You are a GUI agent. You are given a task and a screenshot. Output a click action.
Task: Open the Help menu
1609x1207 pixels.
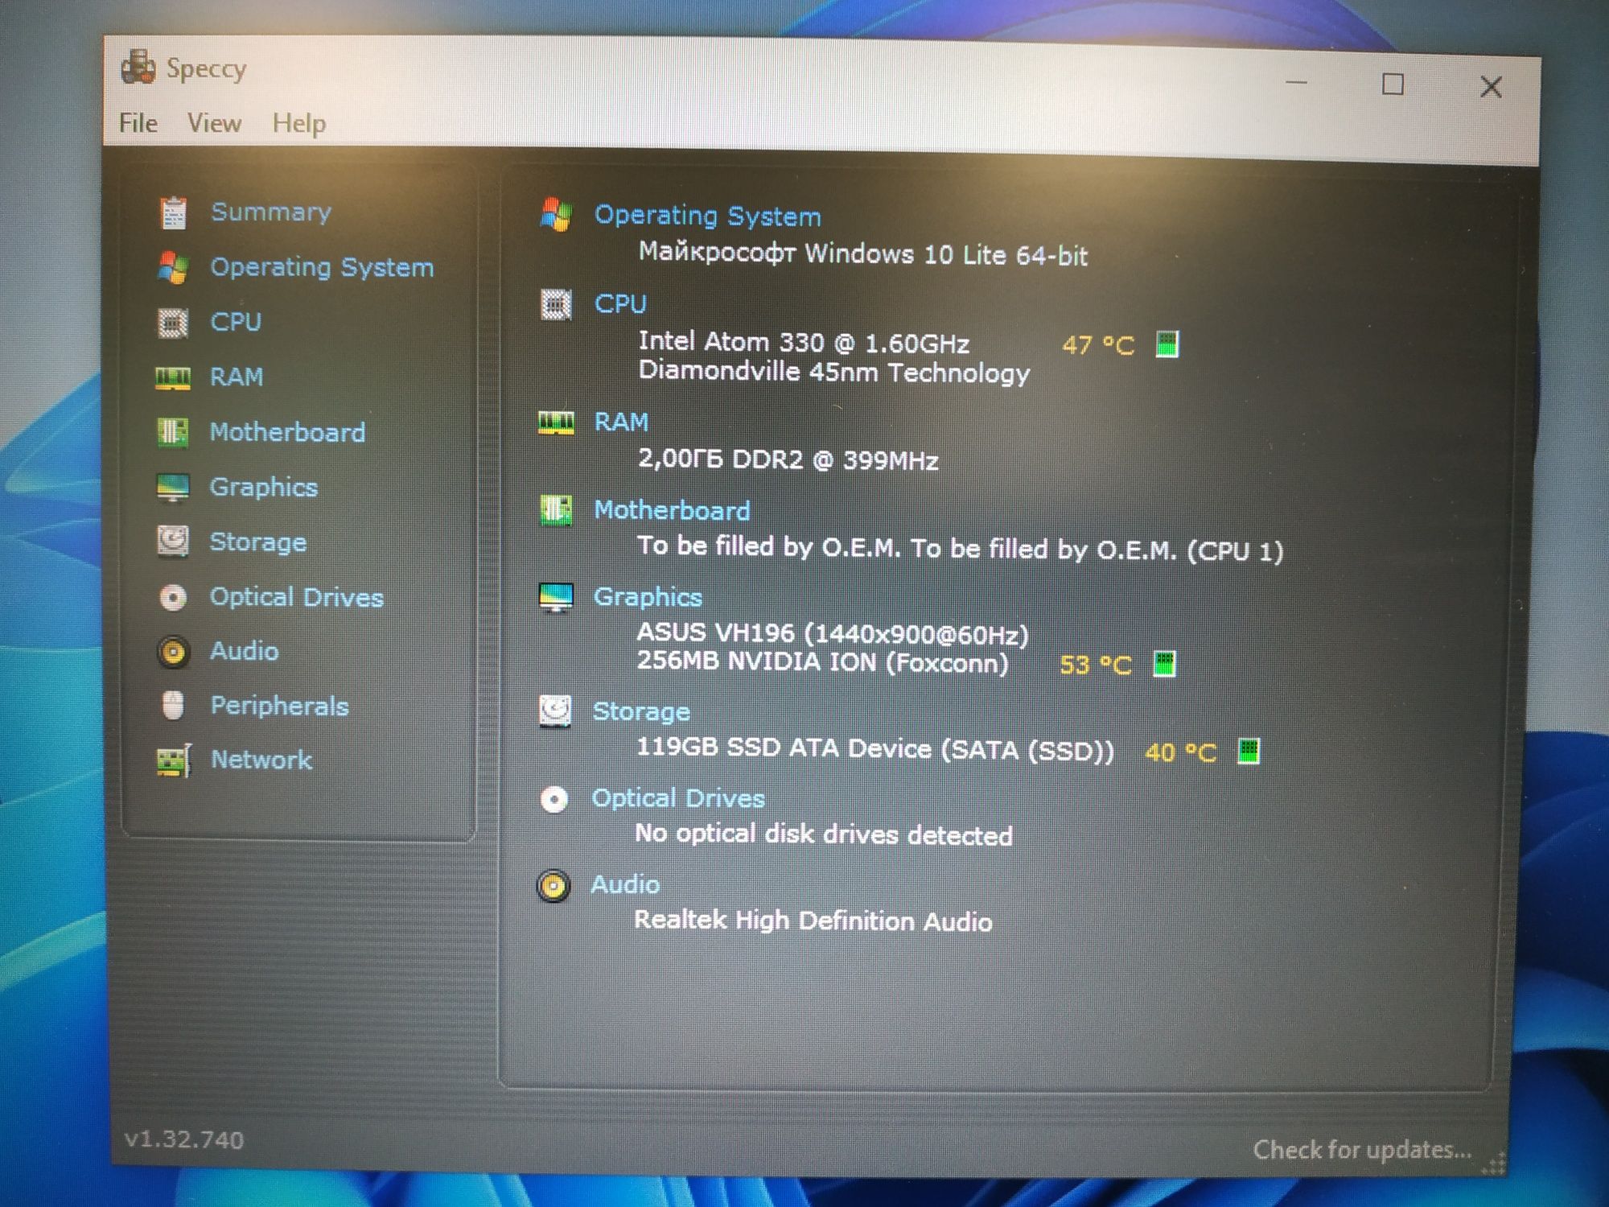pyautogui.click(x=298, y=124)
